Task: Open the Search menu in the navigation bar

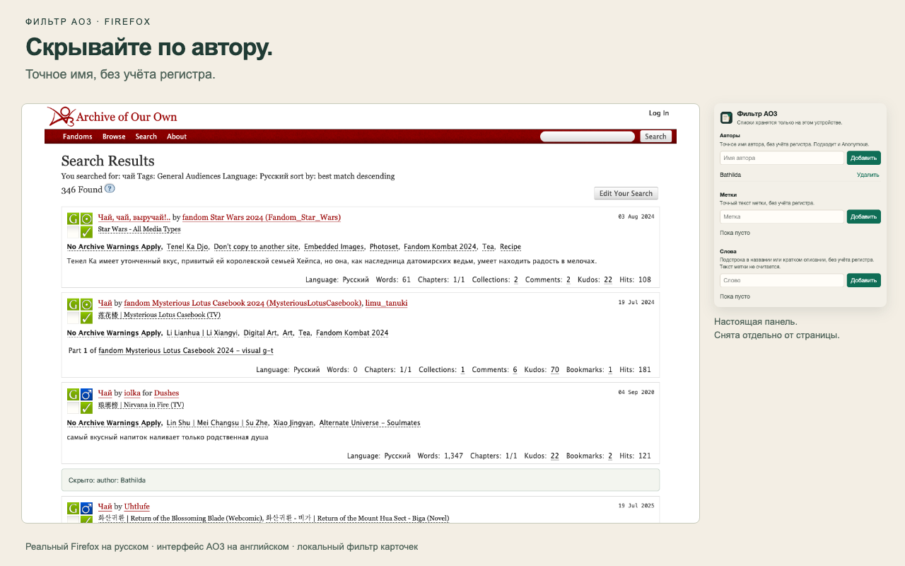Action: (146, 137)
